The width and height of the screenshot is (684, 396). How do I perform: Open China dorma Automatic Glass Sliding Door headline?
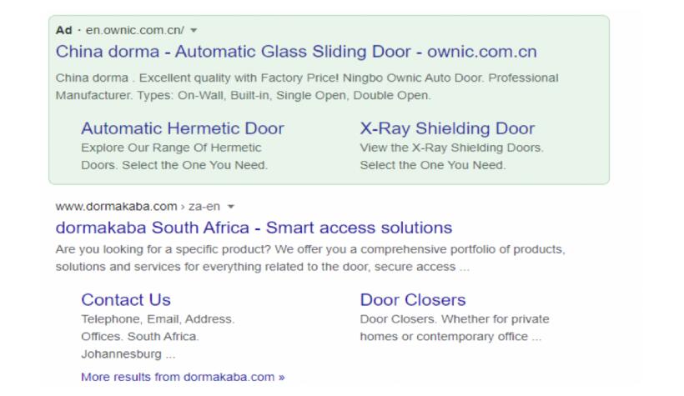(x=296, y=52)
